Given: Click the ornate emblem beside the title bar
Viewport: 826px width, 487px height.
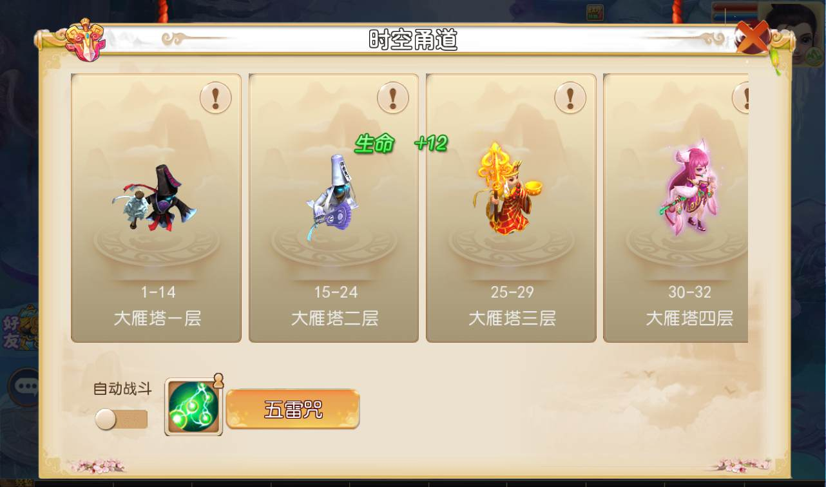Looking at the screenshot, I should (x=85, y=40).
